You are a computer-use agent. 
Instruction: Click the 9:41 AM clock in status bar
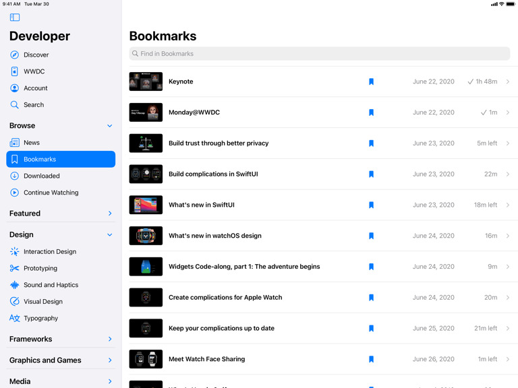tap(11, 4)
